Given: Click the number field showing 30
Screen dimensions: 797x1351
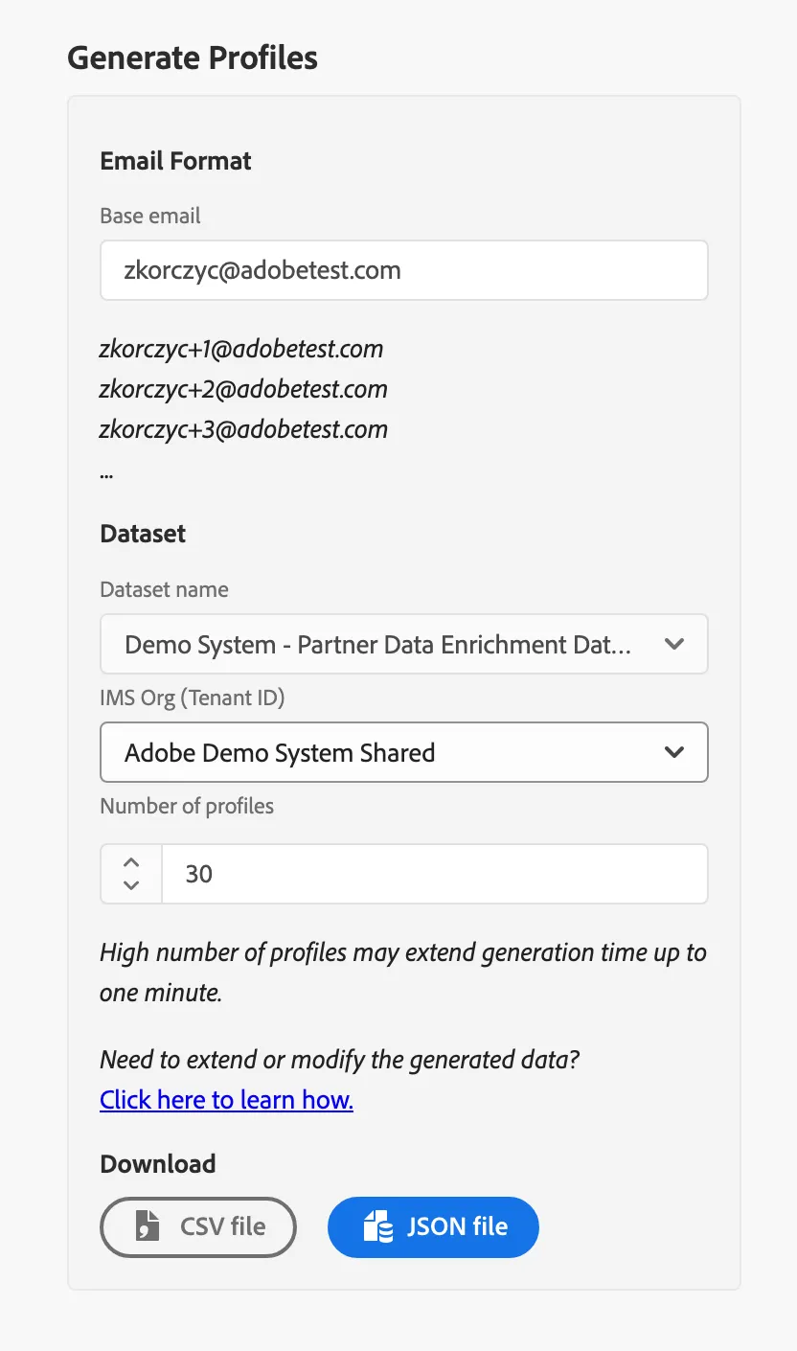Looking at the screenshot, I should [x=435, y=874].
